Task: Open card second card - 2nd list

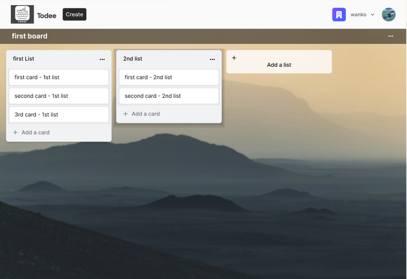Action: [168, 96]
